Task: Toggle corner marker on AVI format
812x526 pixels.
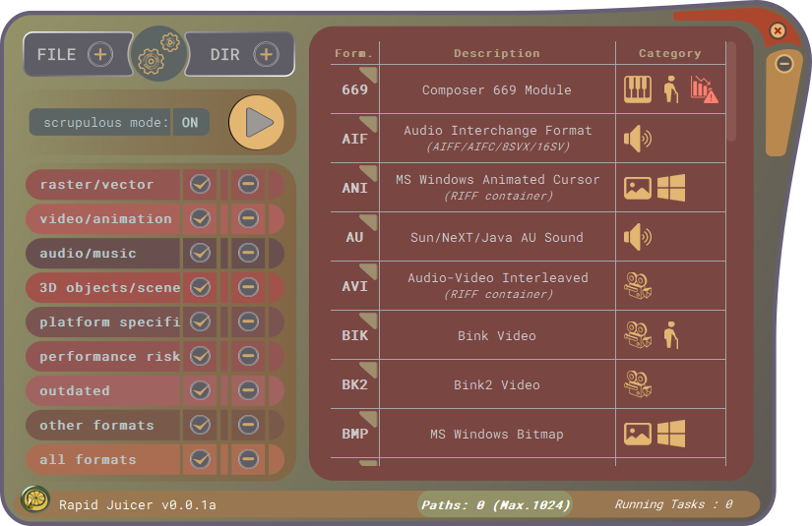Action: (370, 270)
